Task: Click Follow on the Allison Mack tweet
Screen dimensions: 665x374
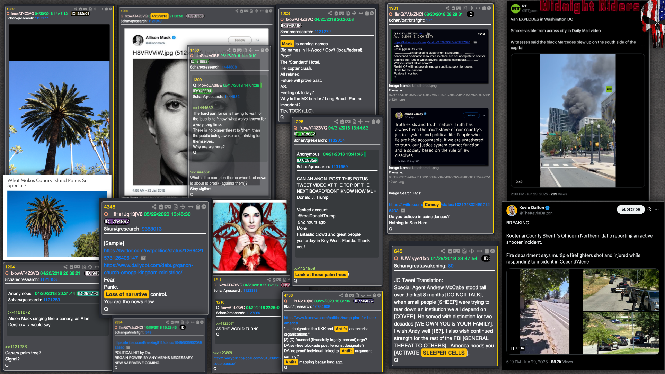Action: point(240,40)
